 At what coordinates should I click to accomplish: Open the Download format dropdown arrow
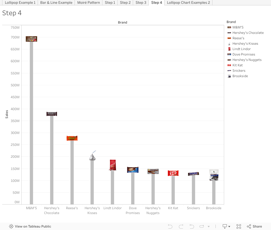pyautogui.click(x=229, y=226)
